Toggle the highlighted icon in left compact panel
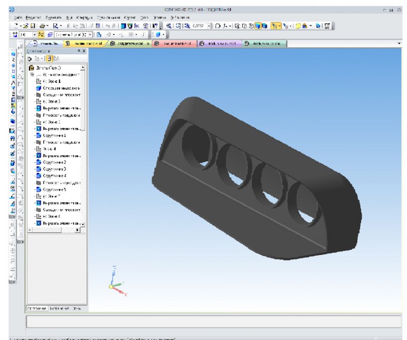 point(13,105)
